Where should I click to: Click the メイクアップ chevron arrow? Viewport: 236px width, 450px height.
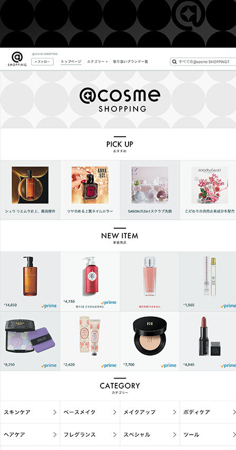pyautogui.click(x=174, y=412)
